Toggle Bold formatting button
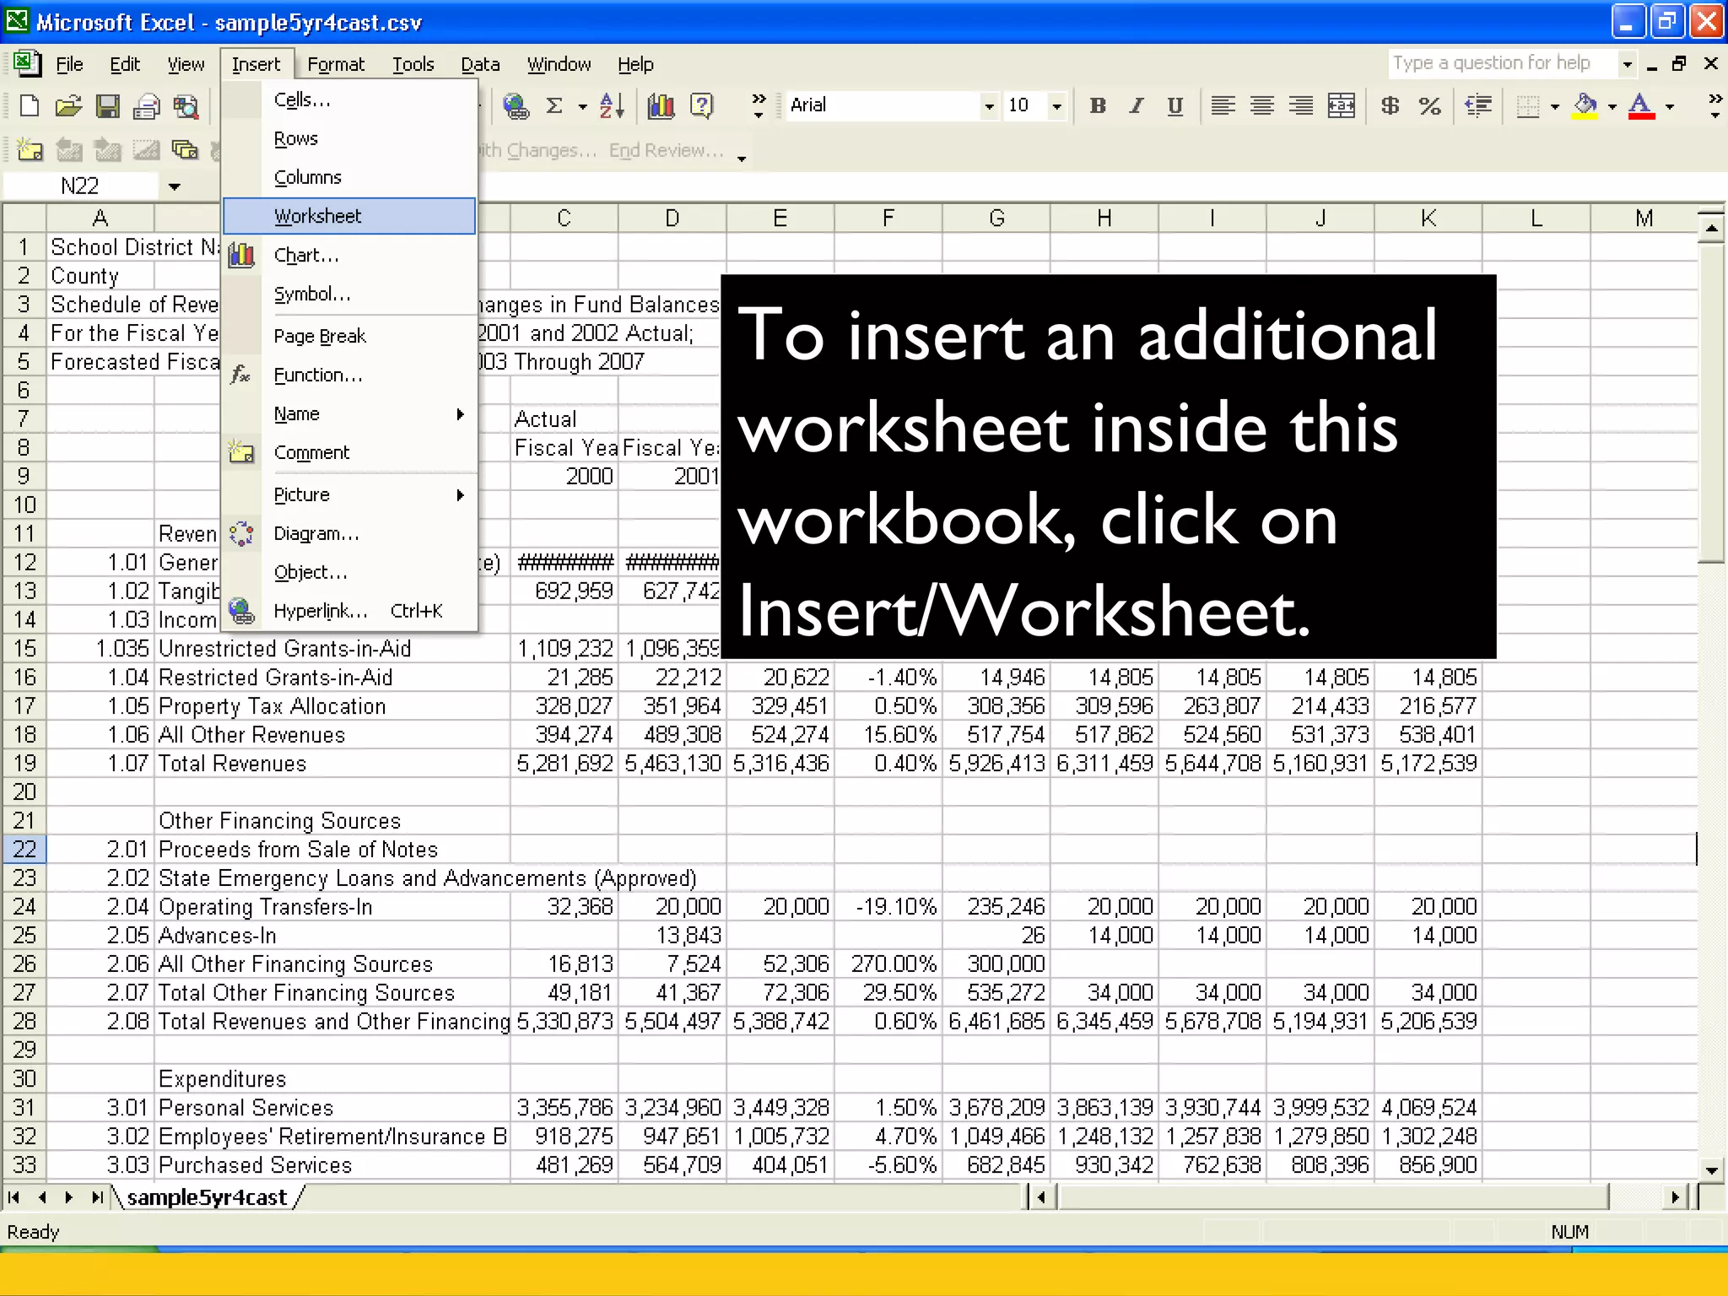 click(x=1098, y=105)
